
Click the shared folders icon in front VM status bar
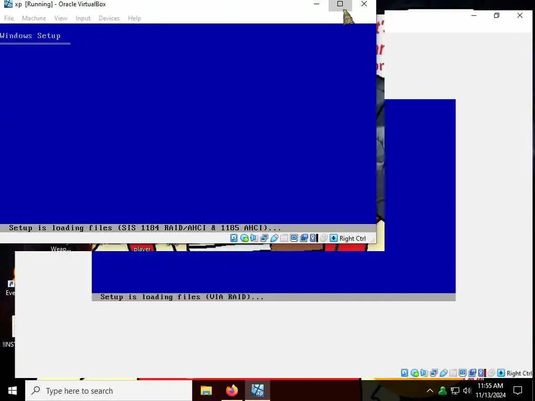tap(284, 238)
